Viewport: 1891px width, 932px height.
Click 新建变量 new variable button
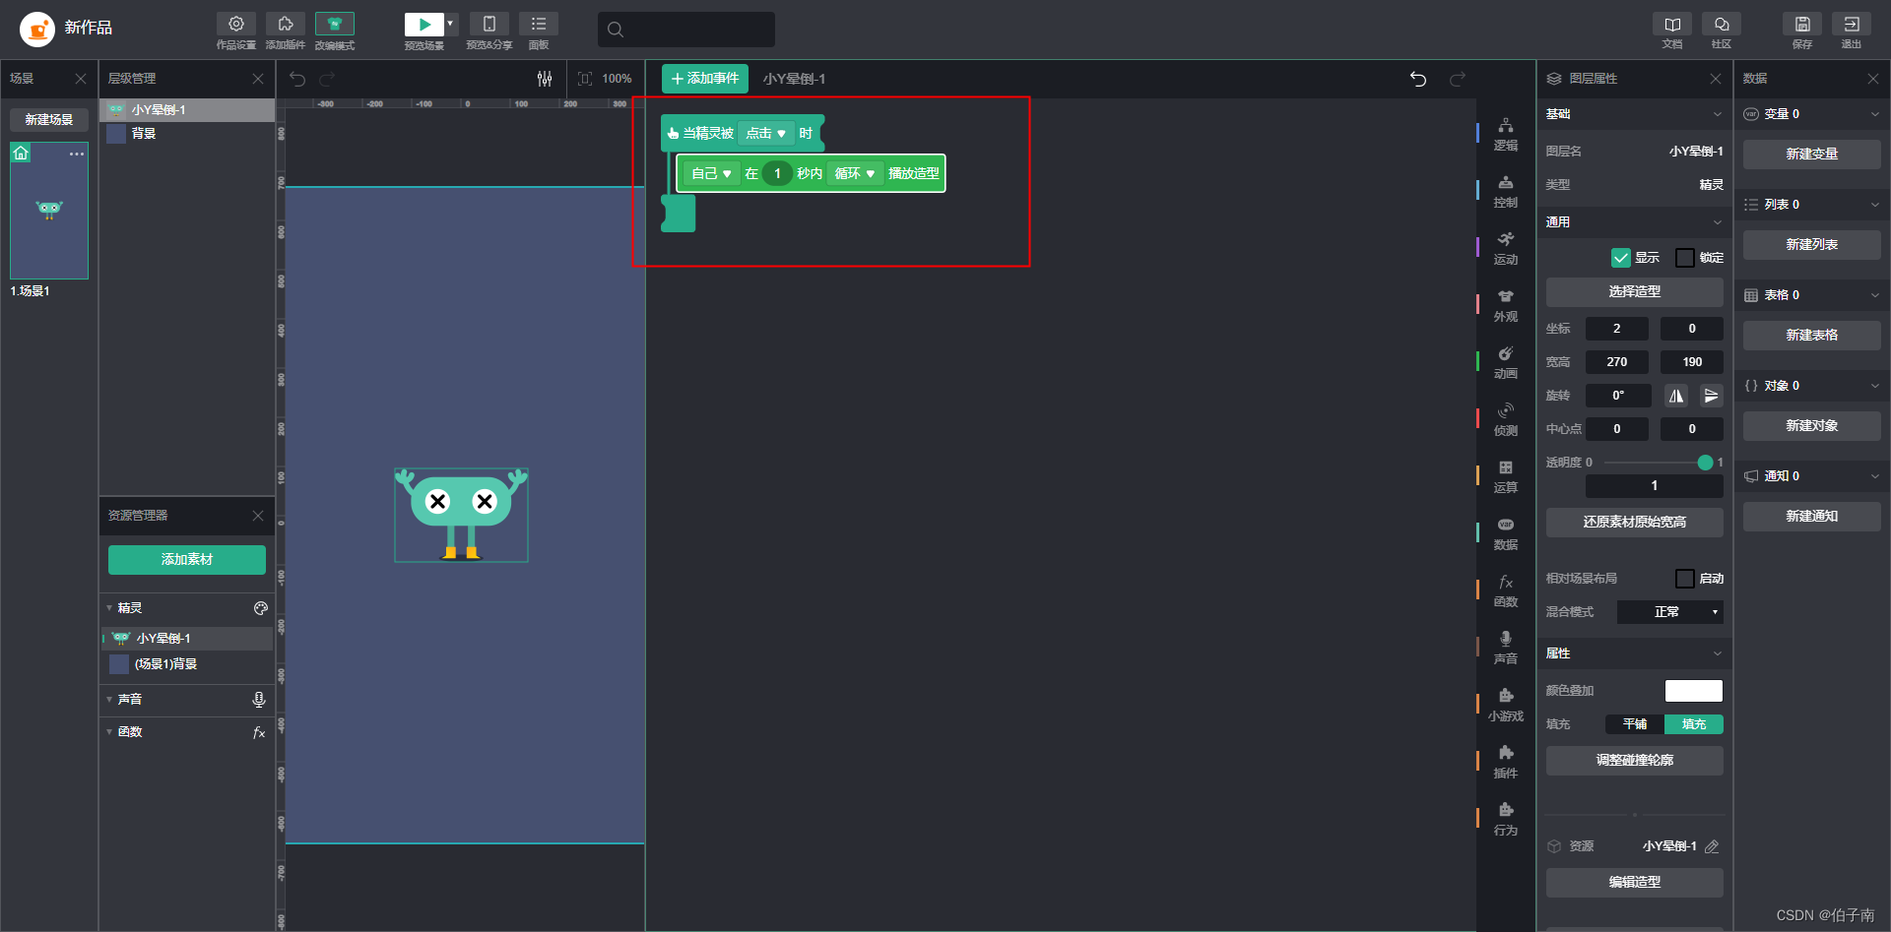1812,154
